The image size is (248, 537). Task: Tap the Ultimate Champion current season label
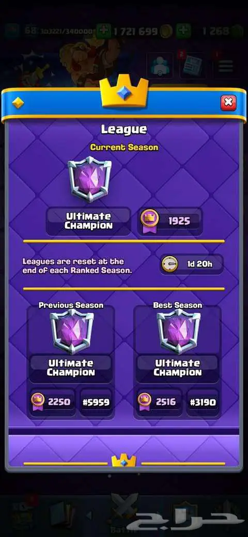click(x=89, y=221)
